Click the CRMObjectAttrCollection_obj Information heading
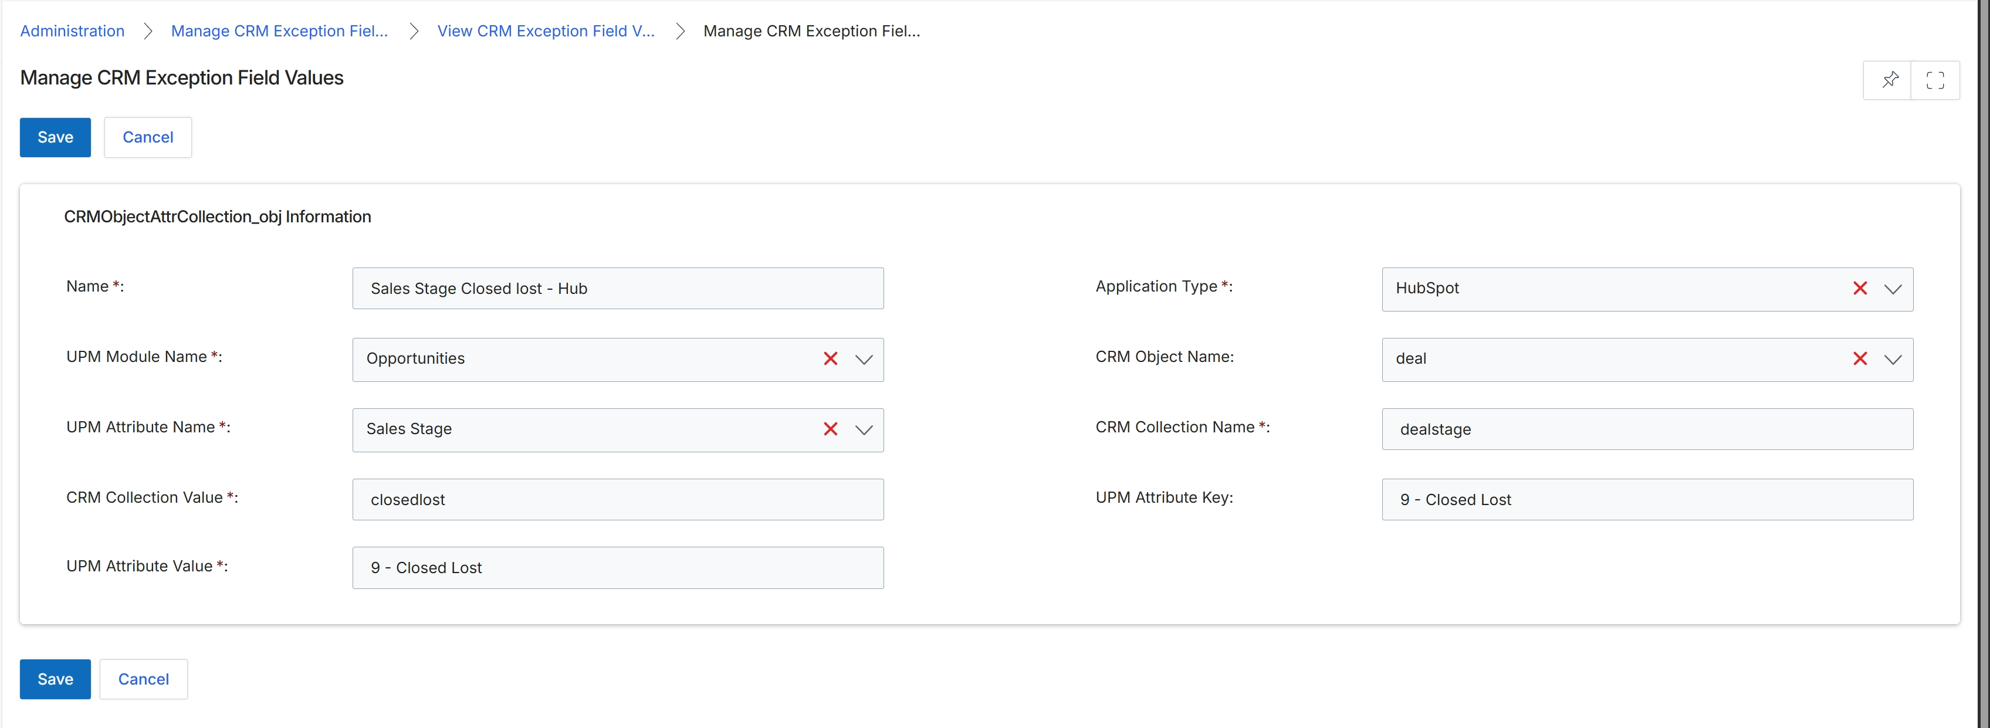Image resolution: width=1990 pixels, height=728 pixels. (x=217, y=216)
